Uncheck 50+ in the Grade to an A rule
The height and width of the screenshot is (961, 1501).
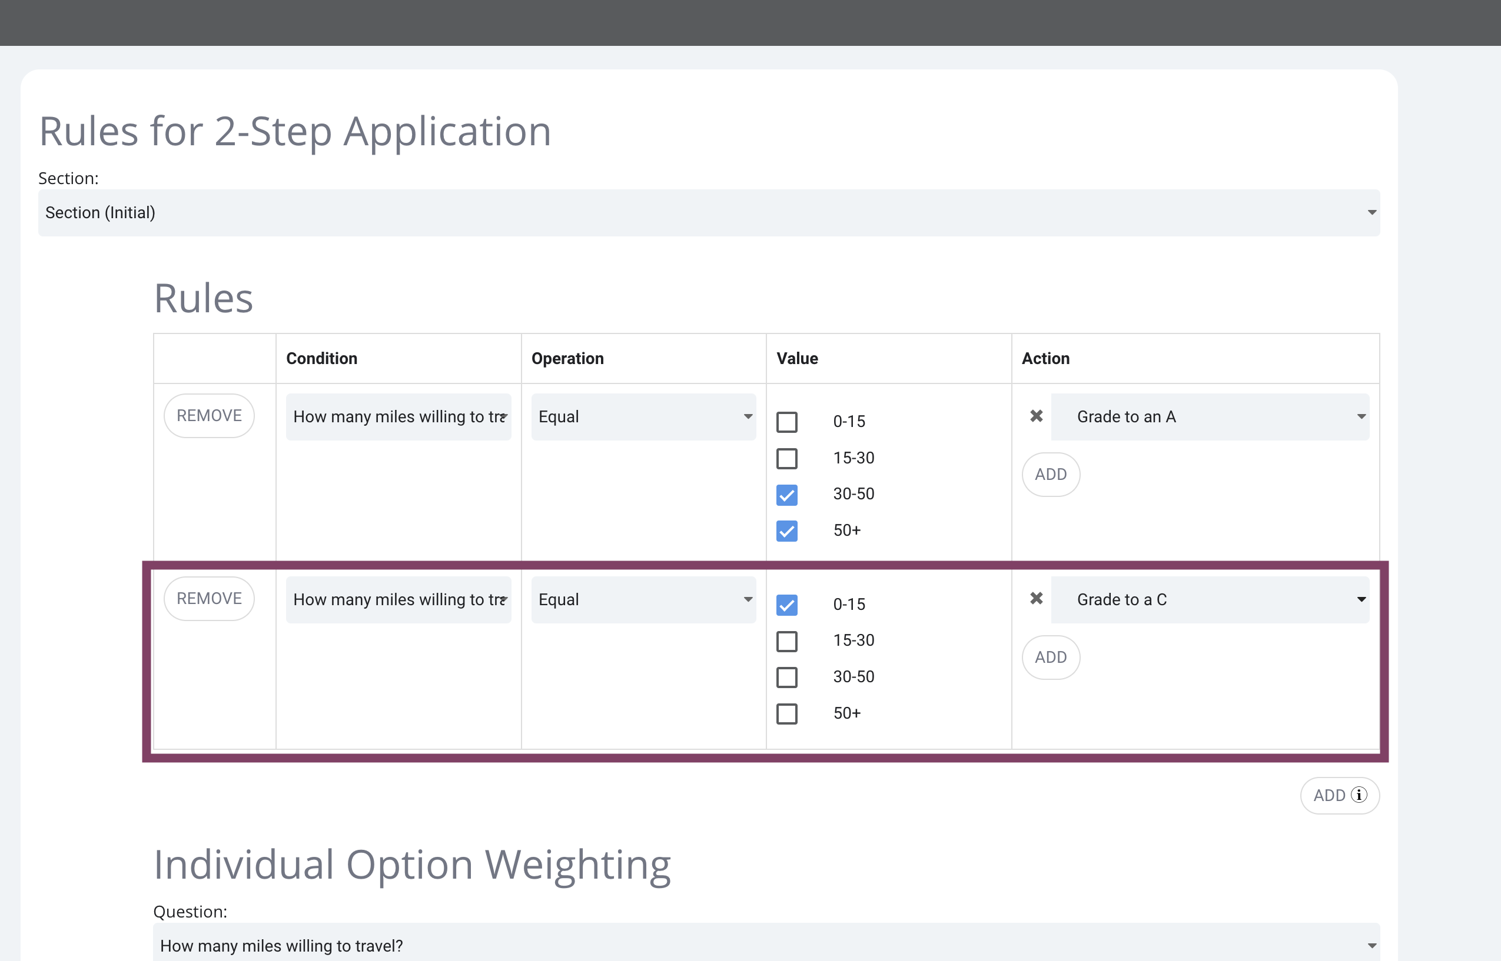pos(787,531)
